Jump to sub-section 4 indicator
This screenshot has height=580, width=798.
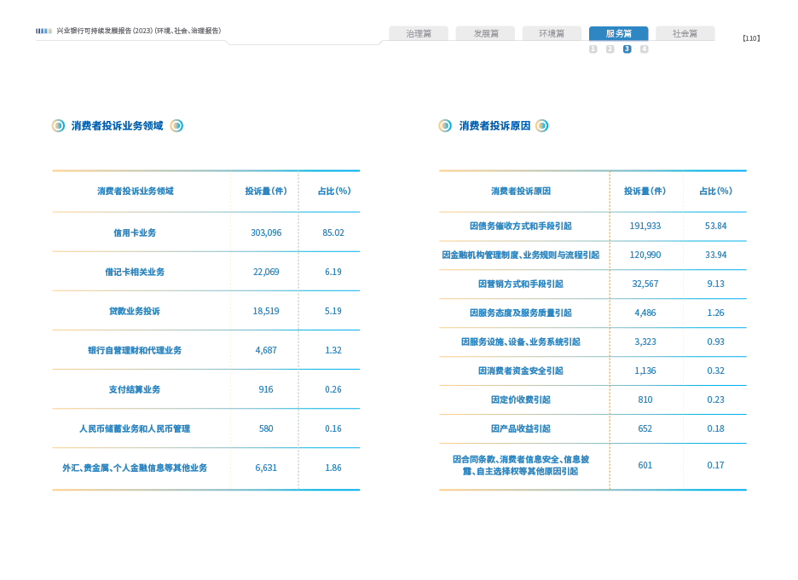(644, 49)
